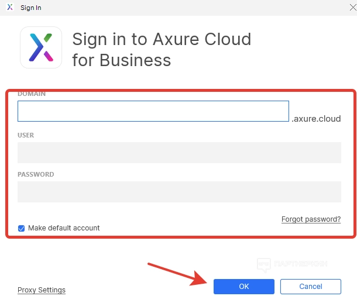Focus the Domain input field
Screen dimensions: 357x303
coord(153,111)
